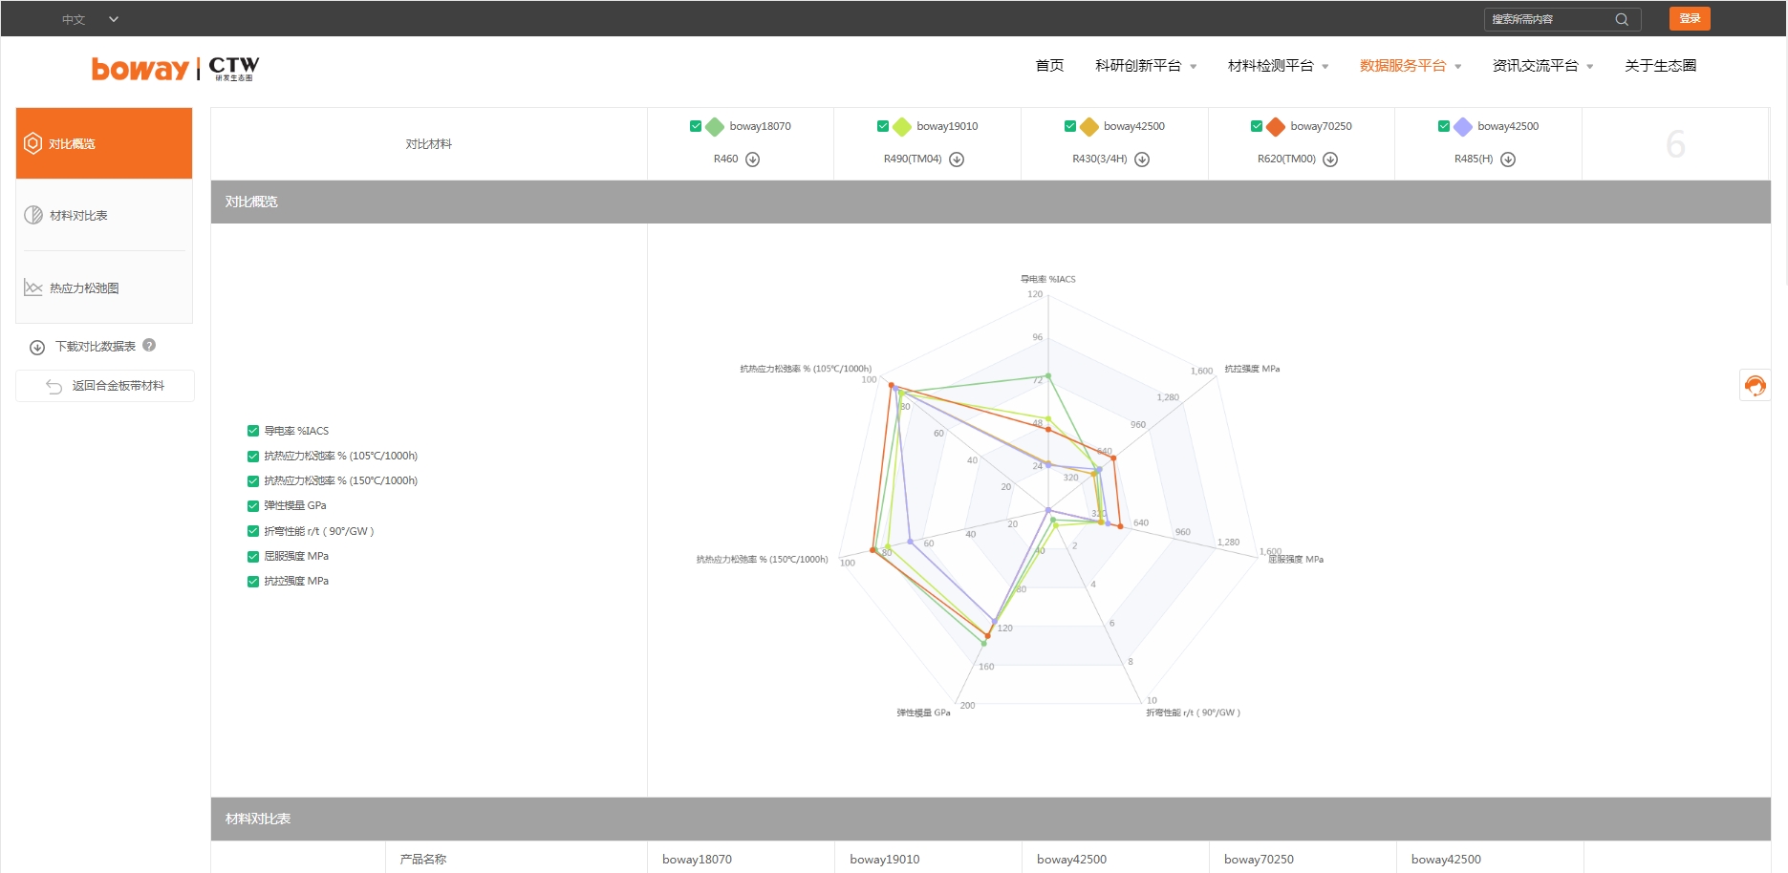Click the circled arrow next to R430(3/4H)
The height and width of the screenshot is (873, 1788).
pos(1142,160)
